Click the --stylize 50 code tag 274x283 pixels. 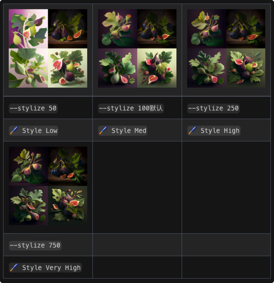[33, 108]
